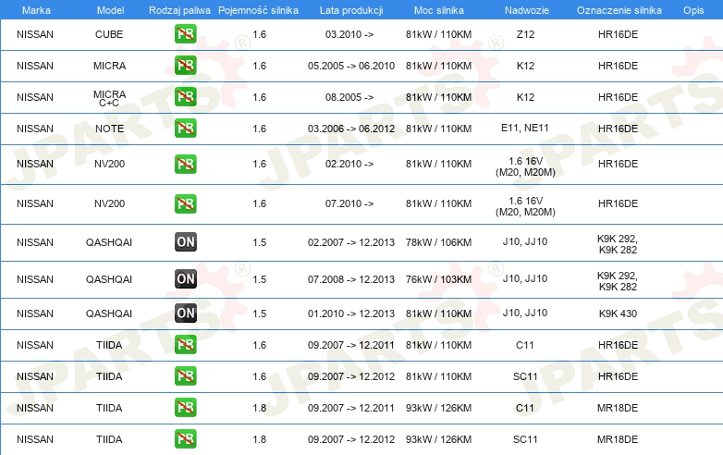Click the Rodzaj paliwa column header
The width and height of the screenshot is (723, 455).
tap(179, 10)
